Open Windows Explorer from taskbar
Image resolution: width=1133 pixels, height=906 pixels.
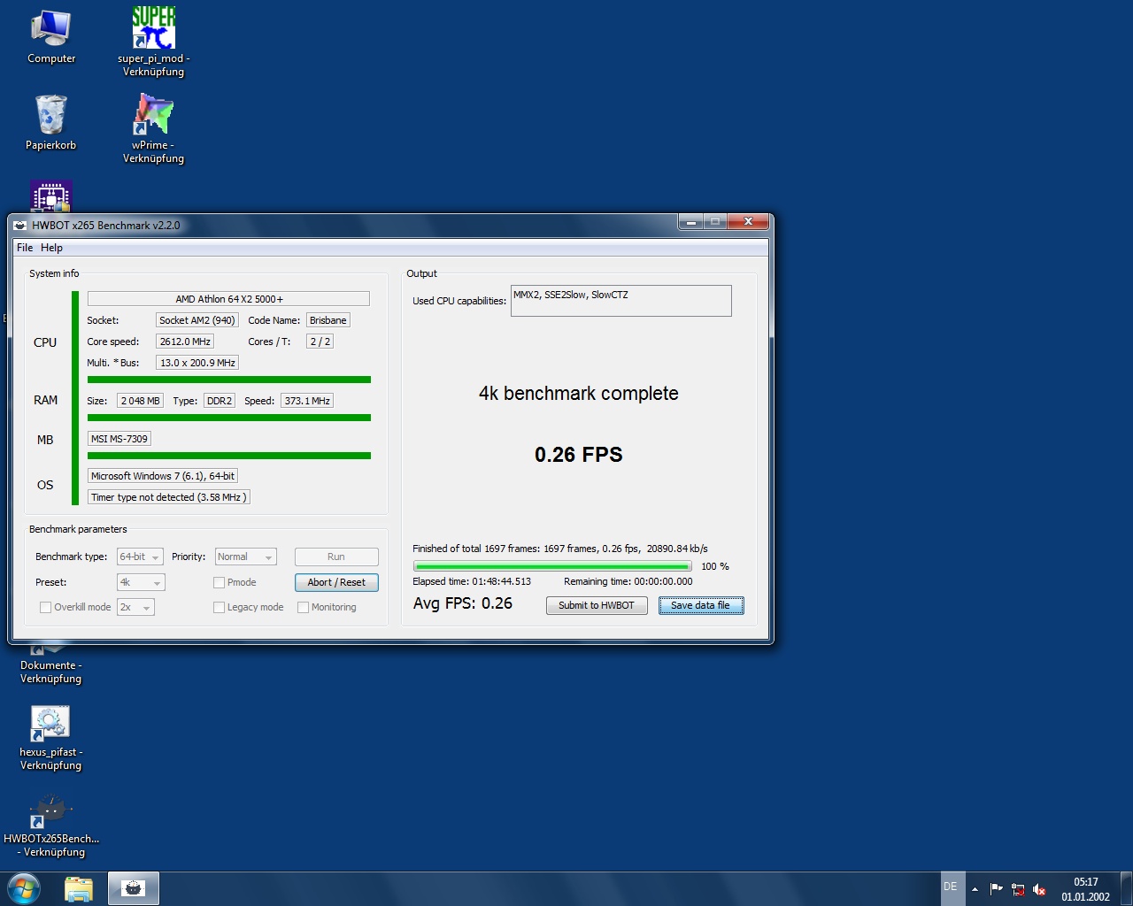pos(79,888)
